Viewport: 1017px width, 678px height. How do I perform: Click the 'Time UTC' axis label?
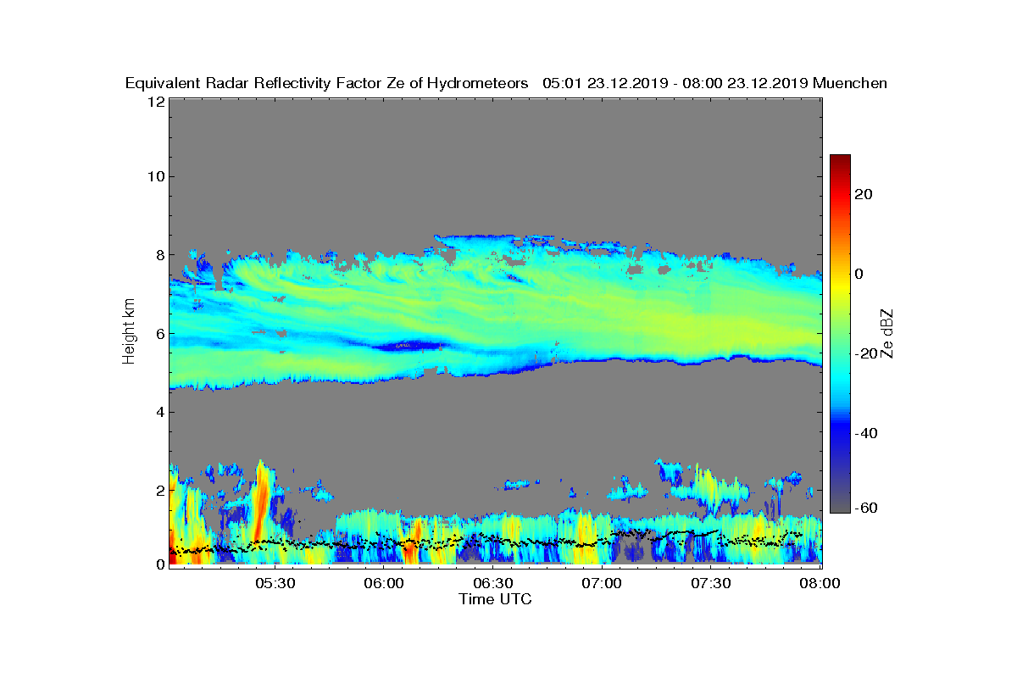pyautogui.click(x=496, y=599)
